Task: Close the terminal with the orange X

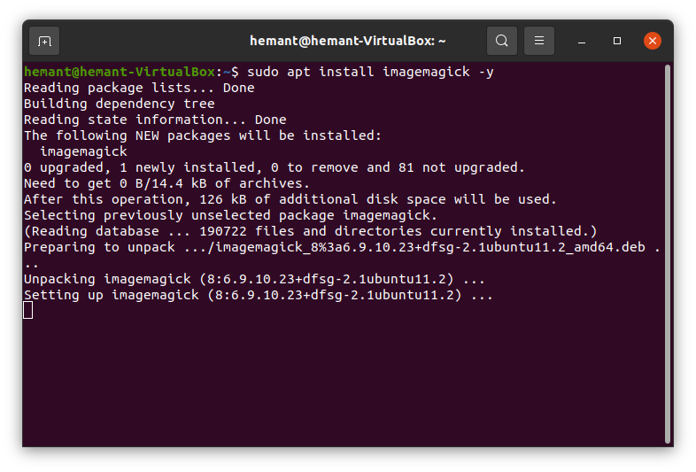Action: (653, 41)
